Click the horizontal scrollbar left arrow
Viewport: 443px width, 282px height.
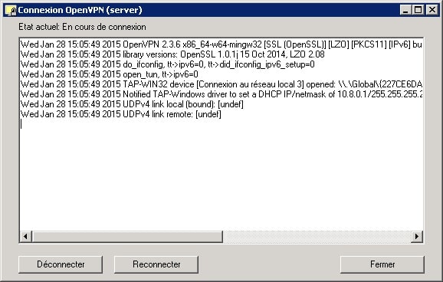click(26, 237)
